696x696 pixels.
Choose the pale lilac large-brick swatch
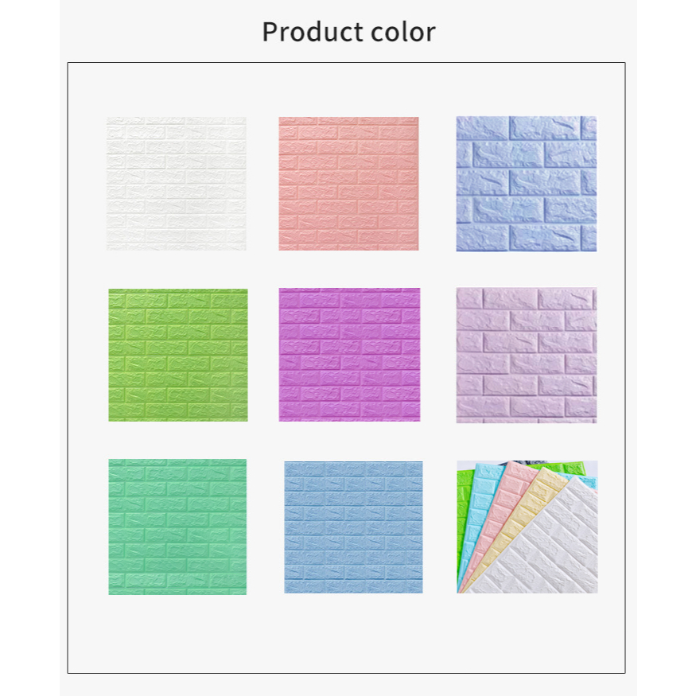coord(527,355)
